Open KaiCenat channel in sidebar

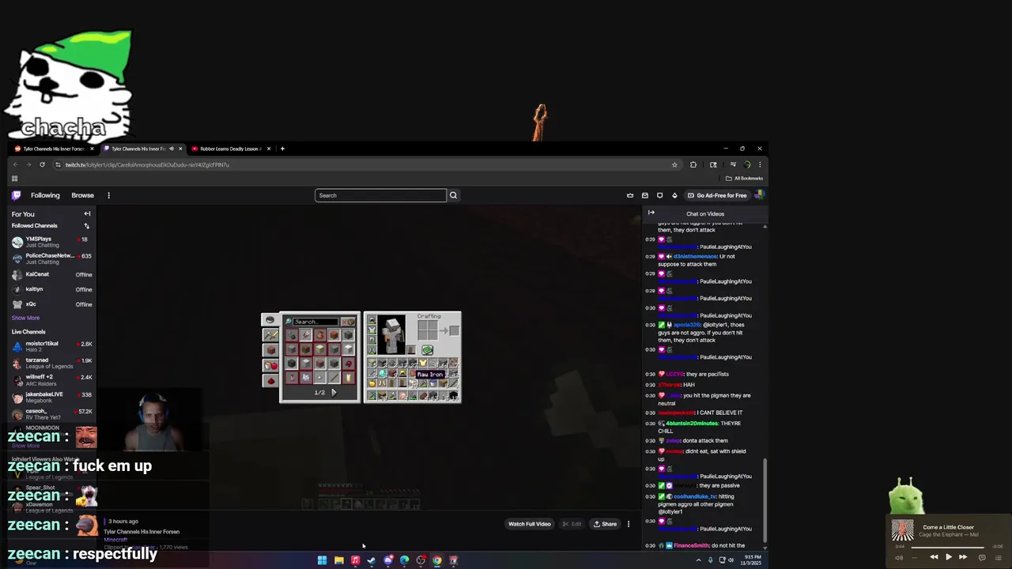(x=52, y=274)
